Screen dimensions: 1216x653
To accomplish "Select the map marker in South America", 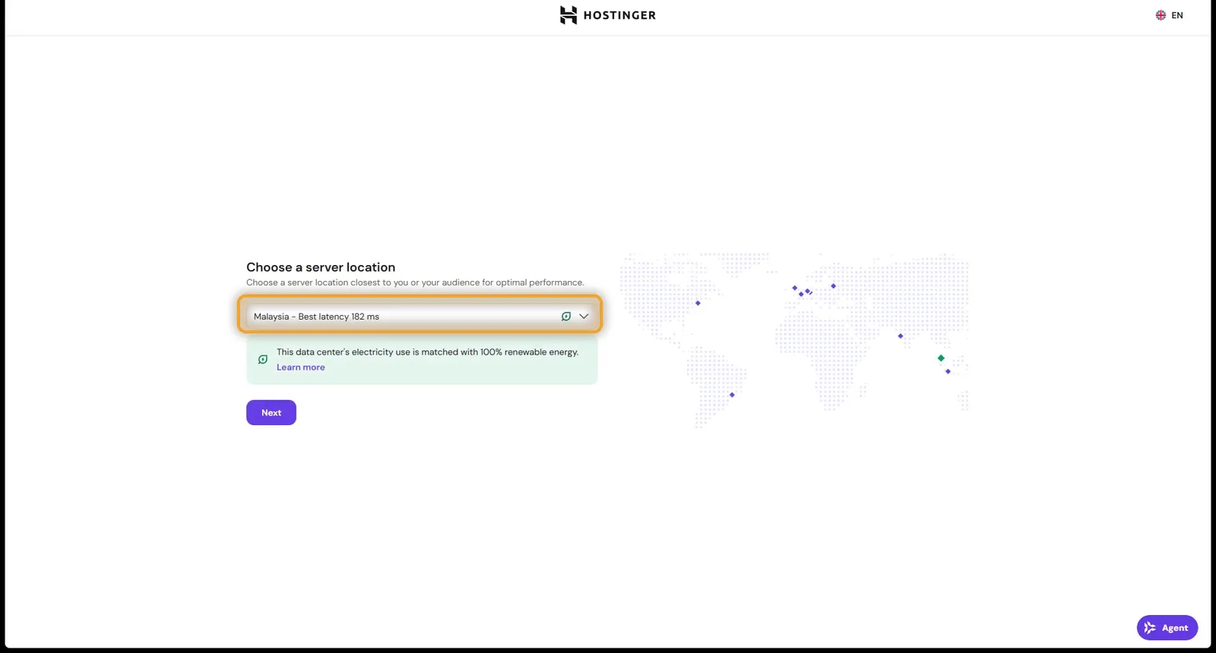I will coord(732,395).
